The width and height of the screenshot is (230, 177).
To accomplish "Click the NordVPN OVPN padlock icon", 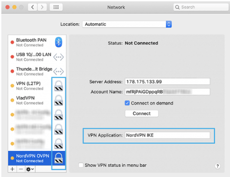I will click(59, 158).
